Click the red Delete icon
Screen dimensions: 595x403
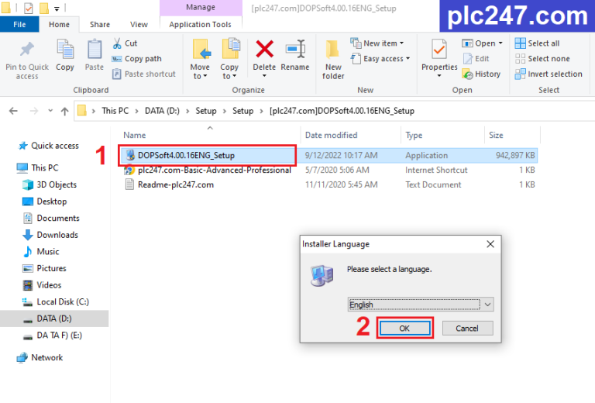click(264, 50)
